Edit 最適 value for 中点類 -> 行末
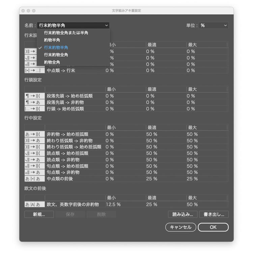This screenshot has height=253, width=253. tap(150, 71)
